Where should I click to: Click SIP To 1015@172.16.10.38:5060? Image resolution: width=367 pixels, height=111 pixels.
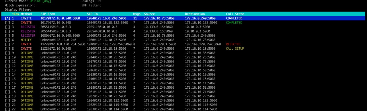pos(107,53)
